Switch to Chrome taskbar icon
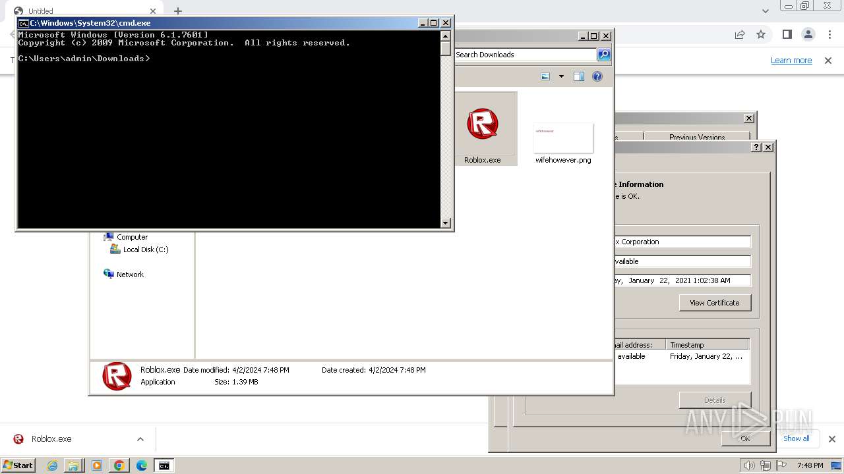844x474 pixels. pos(119,465)
